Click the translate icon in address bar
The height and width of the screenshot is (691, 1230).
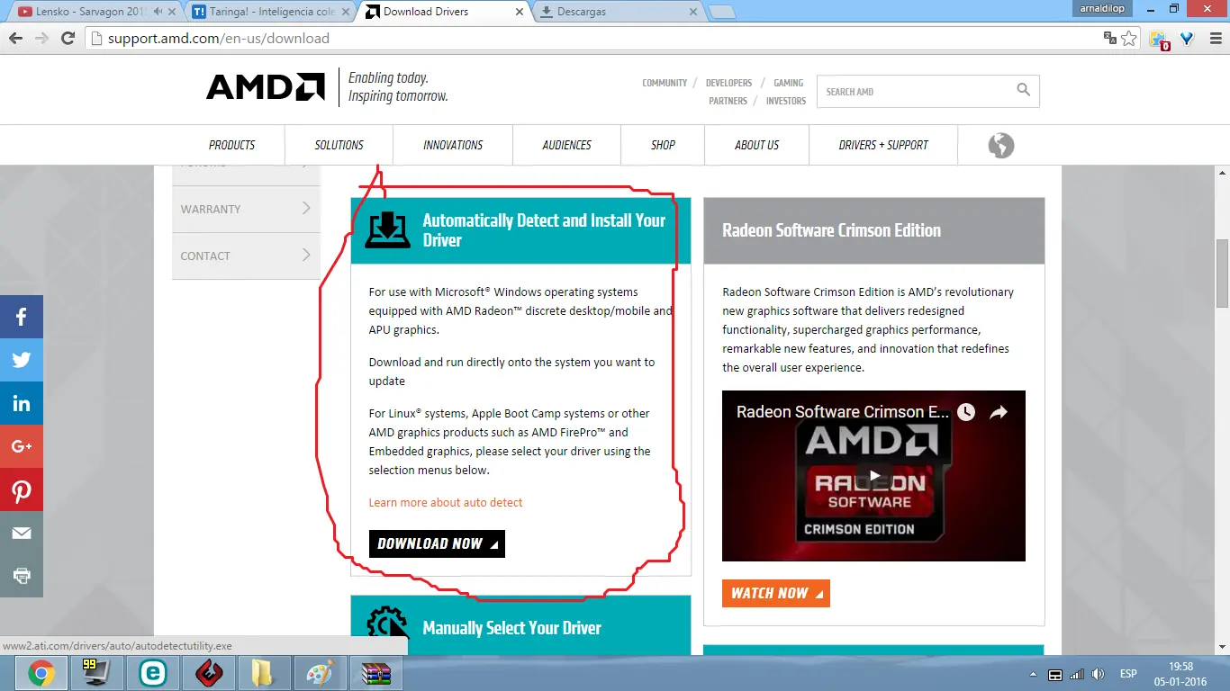1110,39
